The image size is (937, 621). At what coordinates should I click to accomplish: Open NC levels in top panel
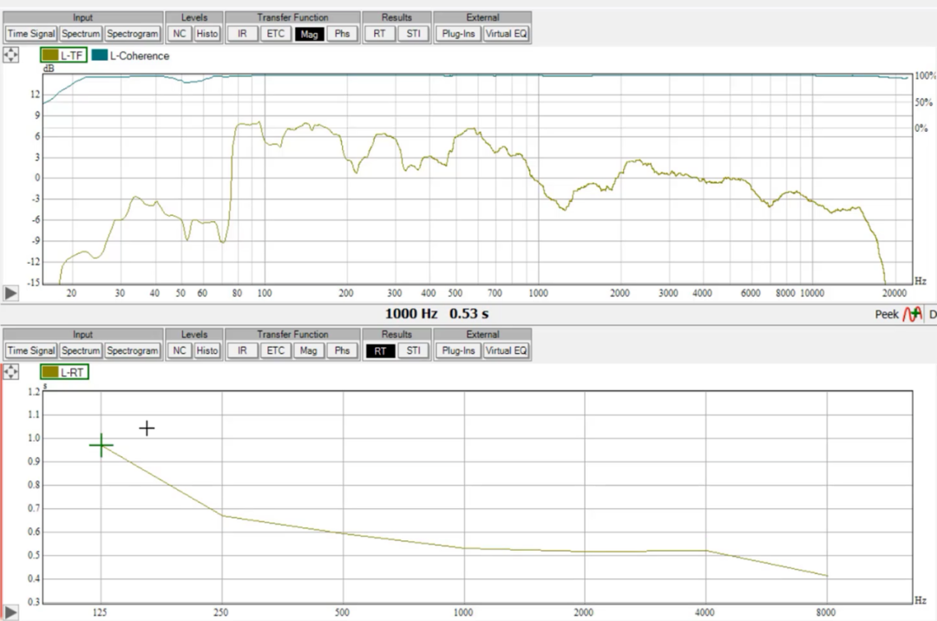coord(180,34)
